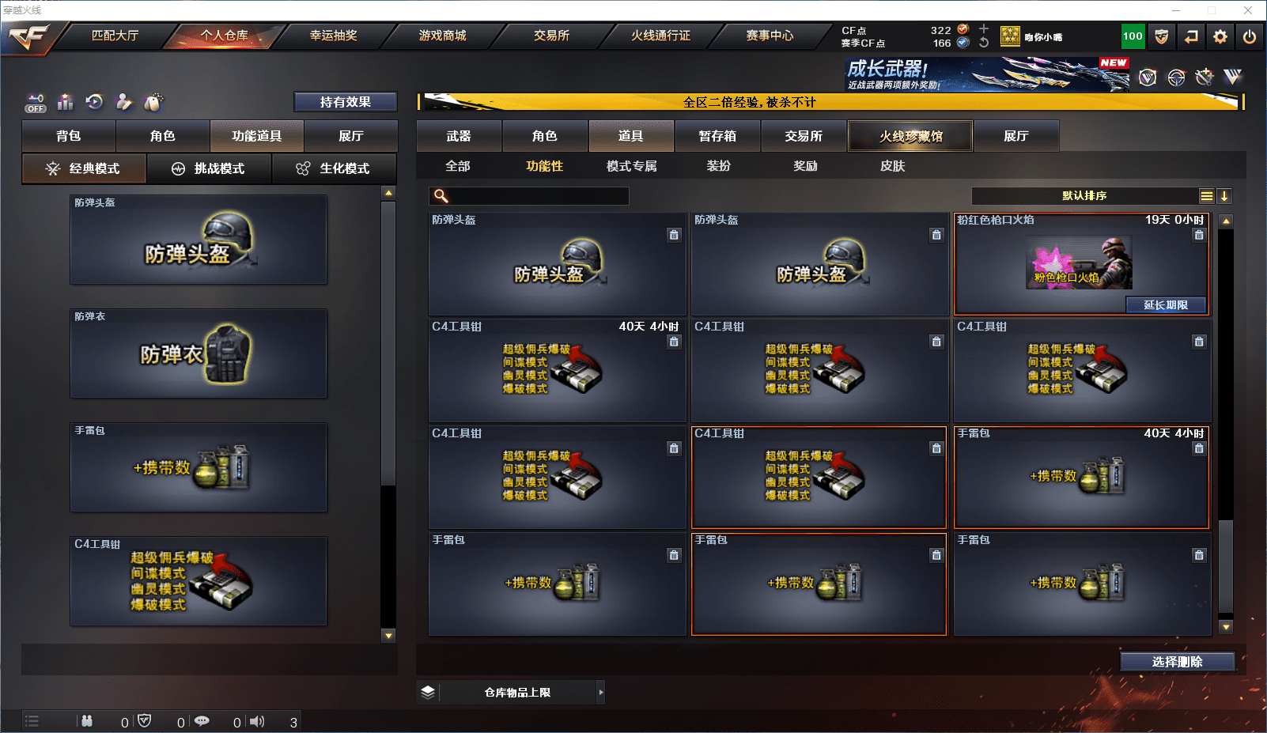The height and width of the screenshot is (733, 1267).
Task: Open the settings gear icon
Action: (x=1220, y=36)
